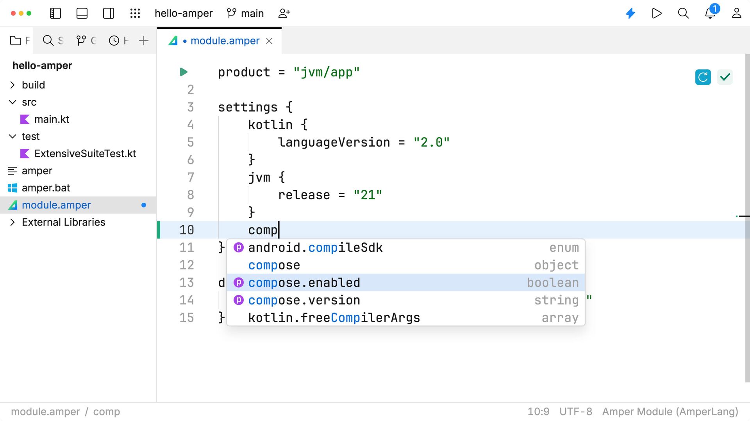Open the user account menu
This screenshot has height=421, width=750.
pos(737,13)
